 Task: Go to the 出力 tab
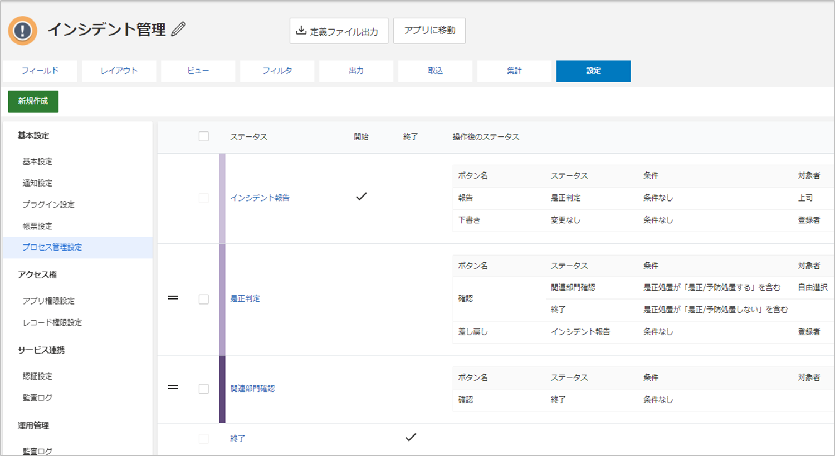point(356,71)
